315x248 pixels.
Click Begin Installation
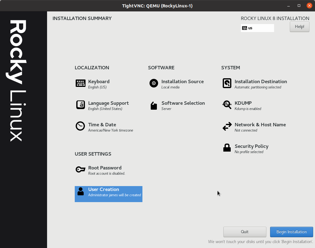[292, 232]
